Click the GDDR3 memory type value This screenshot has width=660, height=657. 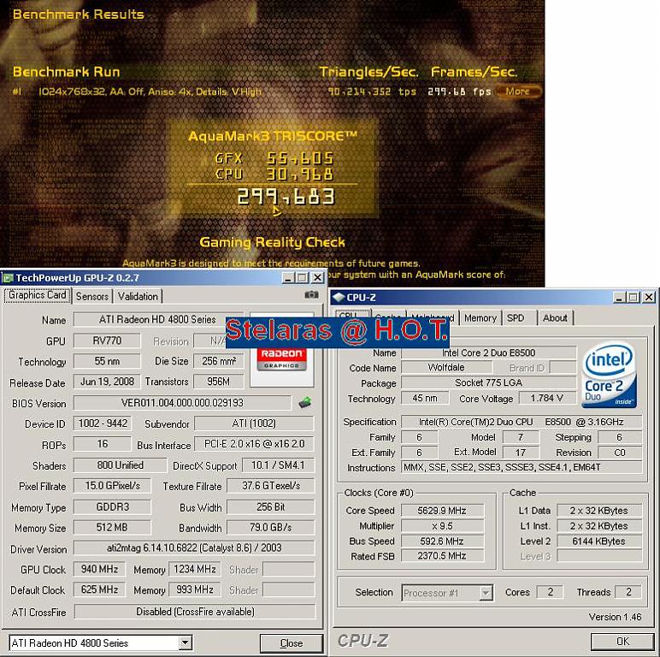coord(112,506)
